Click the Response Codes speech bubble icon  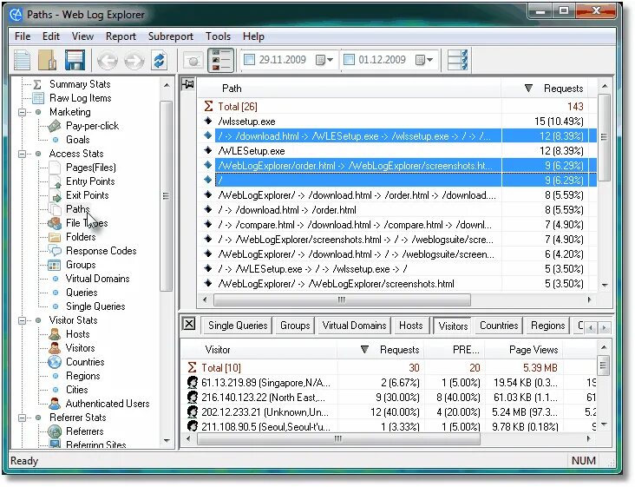[x=55, y=251]
